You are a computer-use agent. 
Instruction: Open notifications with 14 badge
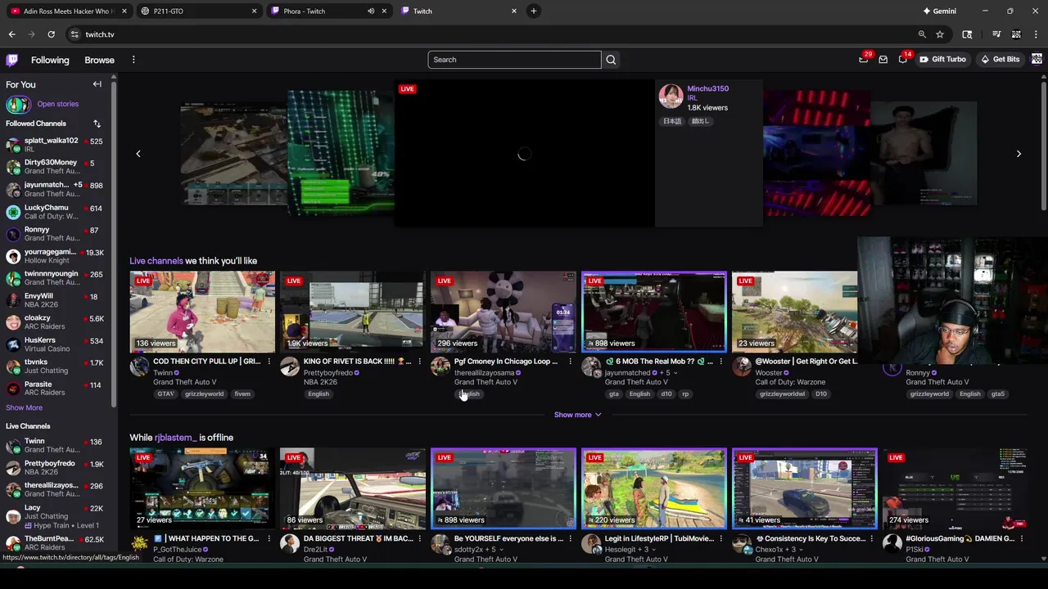(x=903, y=59)
